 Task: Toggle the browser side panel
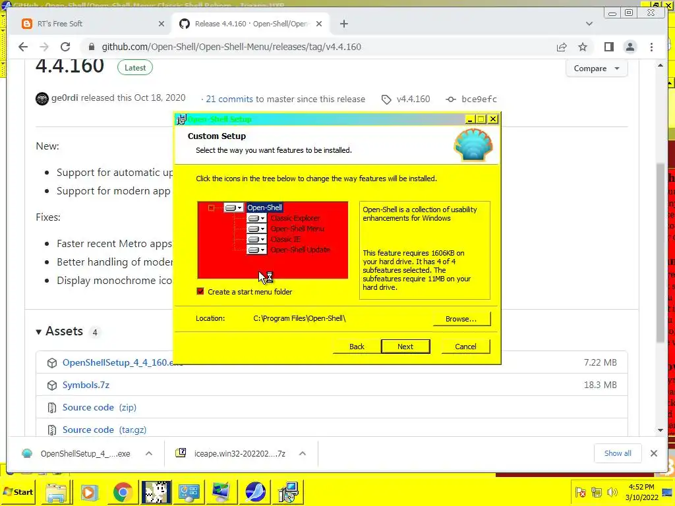[x=608, y=47]
